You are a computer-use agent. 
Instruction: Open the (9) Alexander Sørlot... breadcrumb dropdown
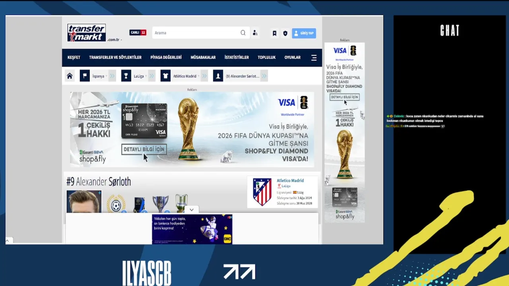pyautogui.click(x=243, y=76)
